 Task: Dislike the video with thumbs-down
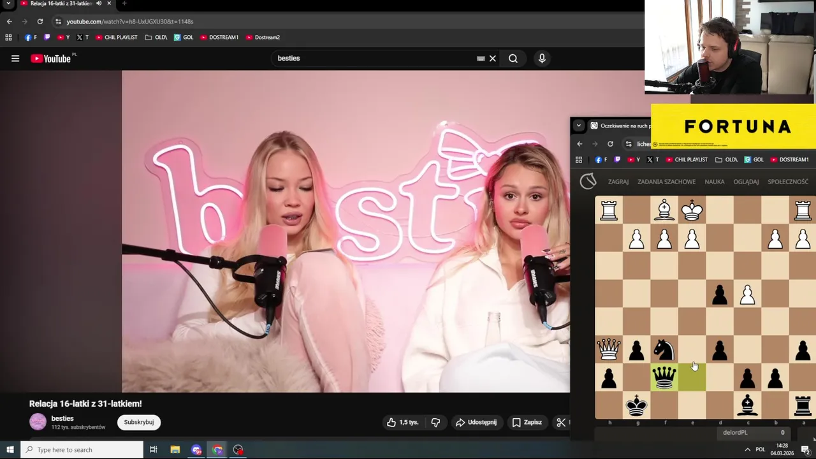point(435,422)
